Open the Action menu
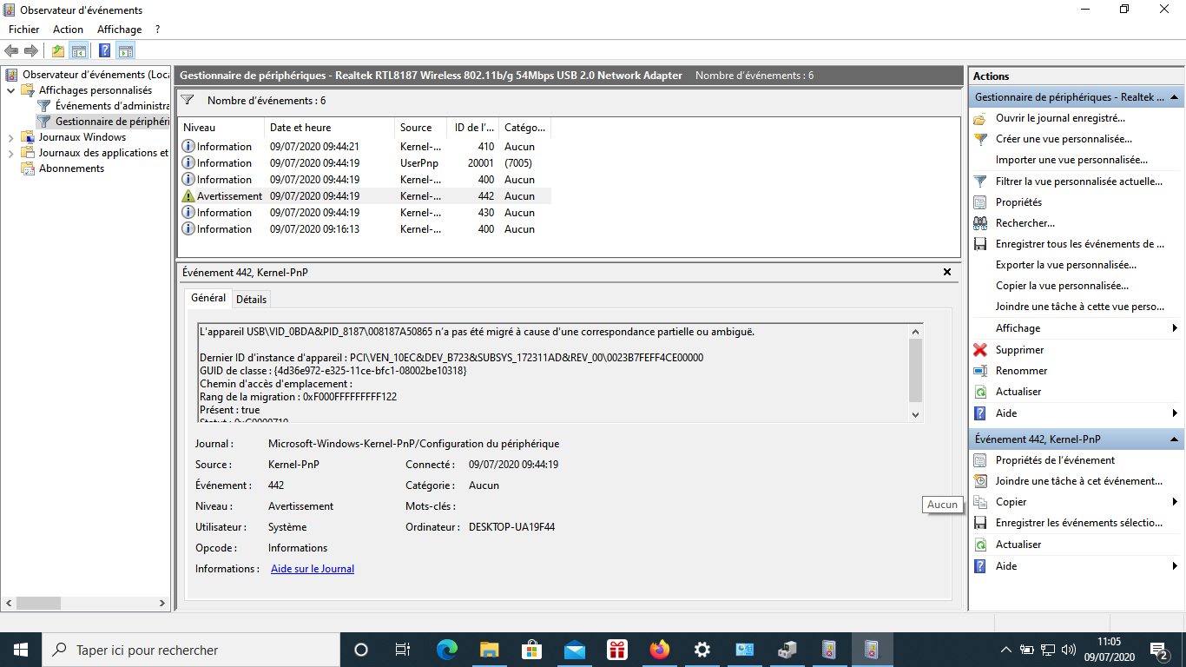 pyautogui.click(x=68, y=30)
